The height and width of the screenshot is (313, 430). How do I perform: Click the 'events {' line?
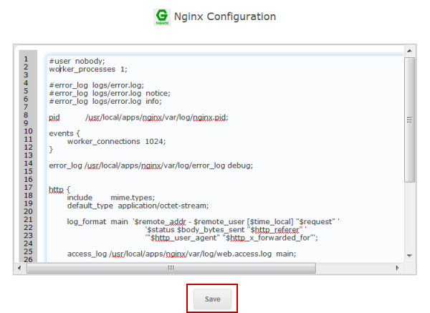pyautogui.click(x=64, y=133)
